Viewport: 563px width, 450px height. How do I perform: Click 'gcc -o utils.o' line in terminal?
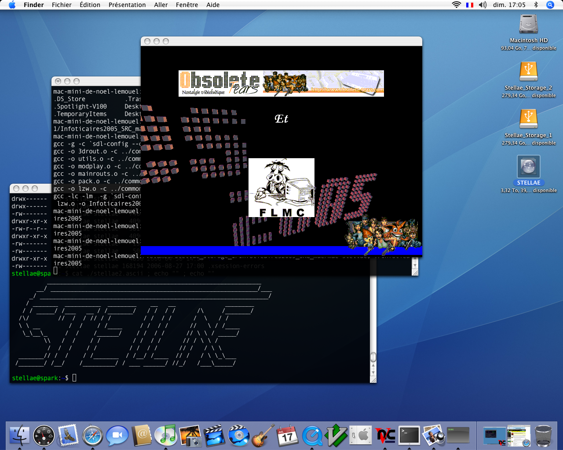(97, 159)
